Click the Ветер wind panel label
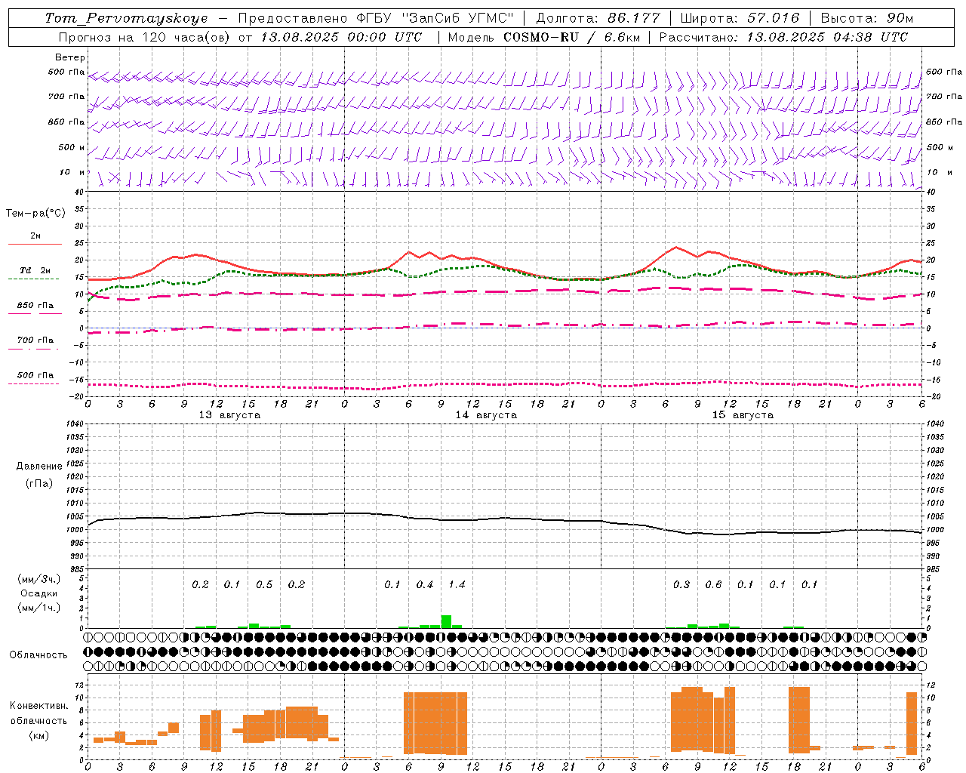The image size is (966, 773). coord(70,57)
